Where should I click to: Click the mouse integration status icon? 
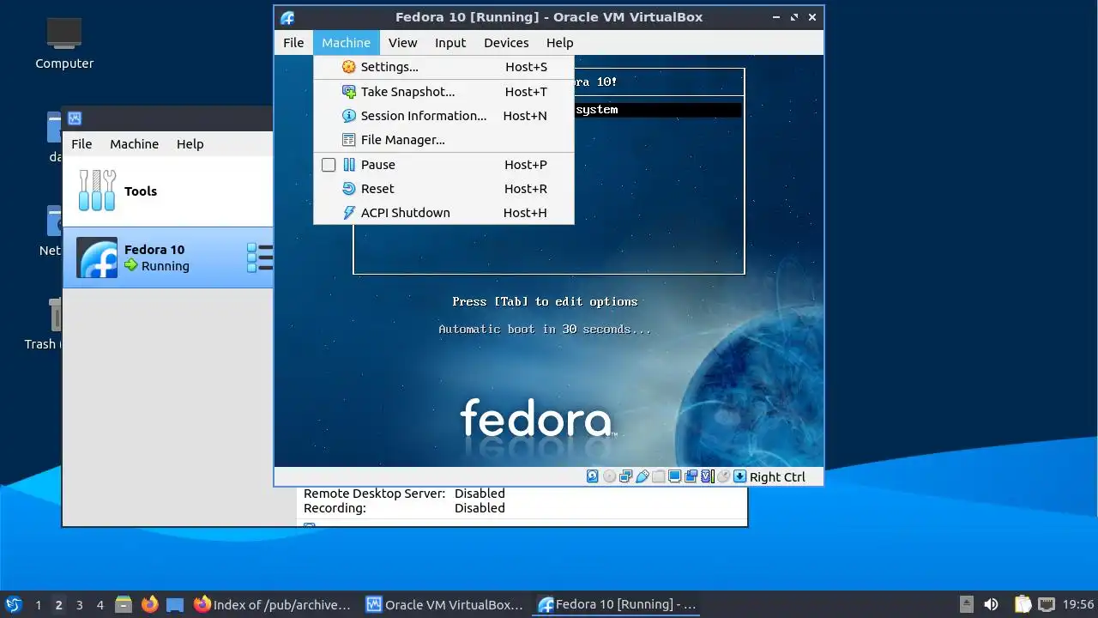coord(723,476)
